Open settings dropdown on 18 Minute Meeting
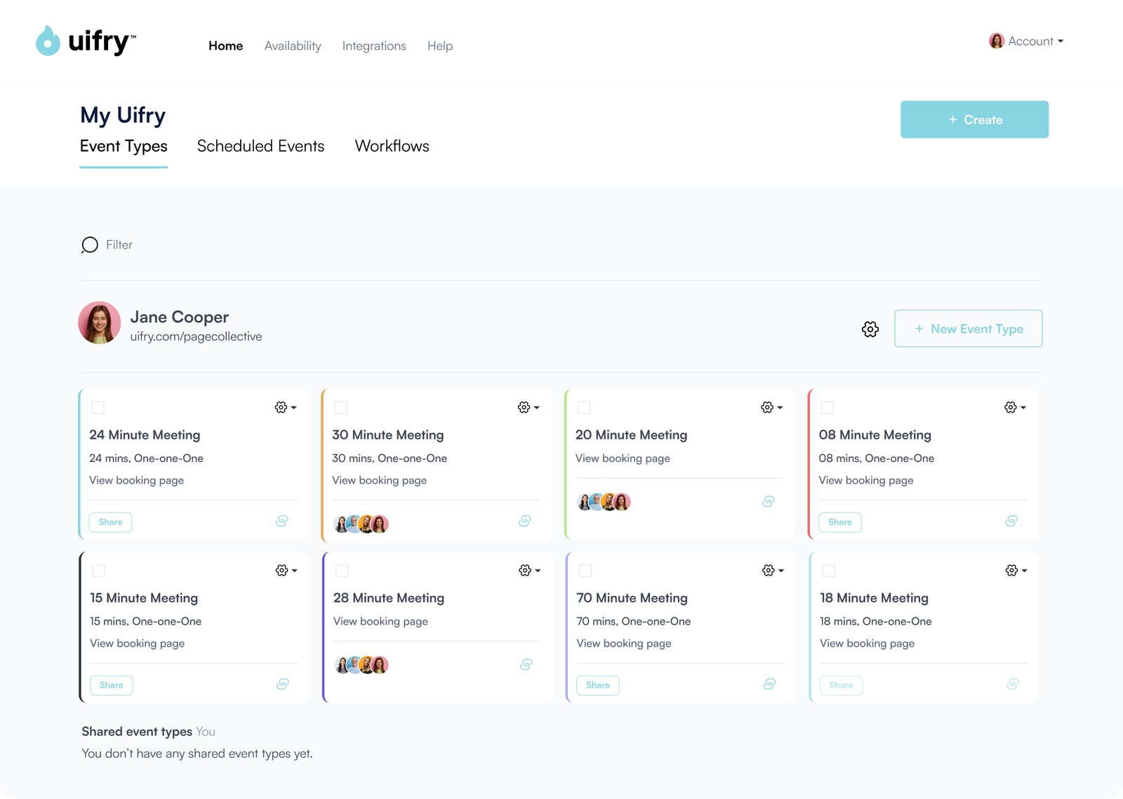This screenshot has width=1123, height=799. pyautogui.click(x=1016, y=570)
